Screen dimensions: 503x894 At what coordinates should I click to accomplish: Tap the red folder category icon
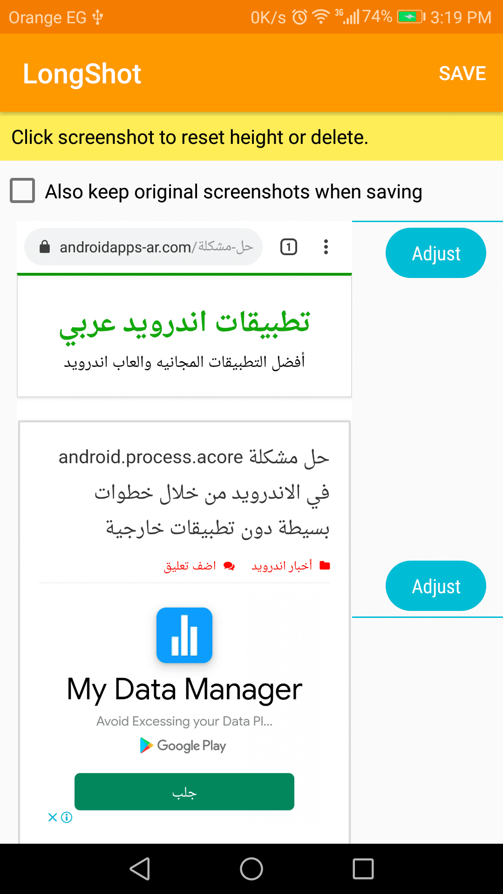325,566
